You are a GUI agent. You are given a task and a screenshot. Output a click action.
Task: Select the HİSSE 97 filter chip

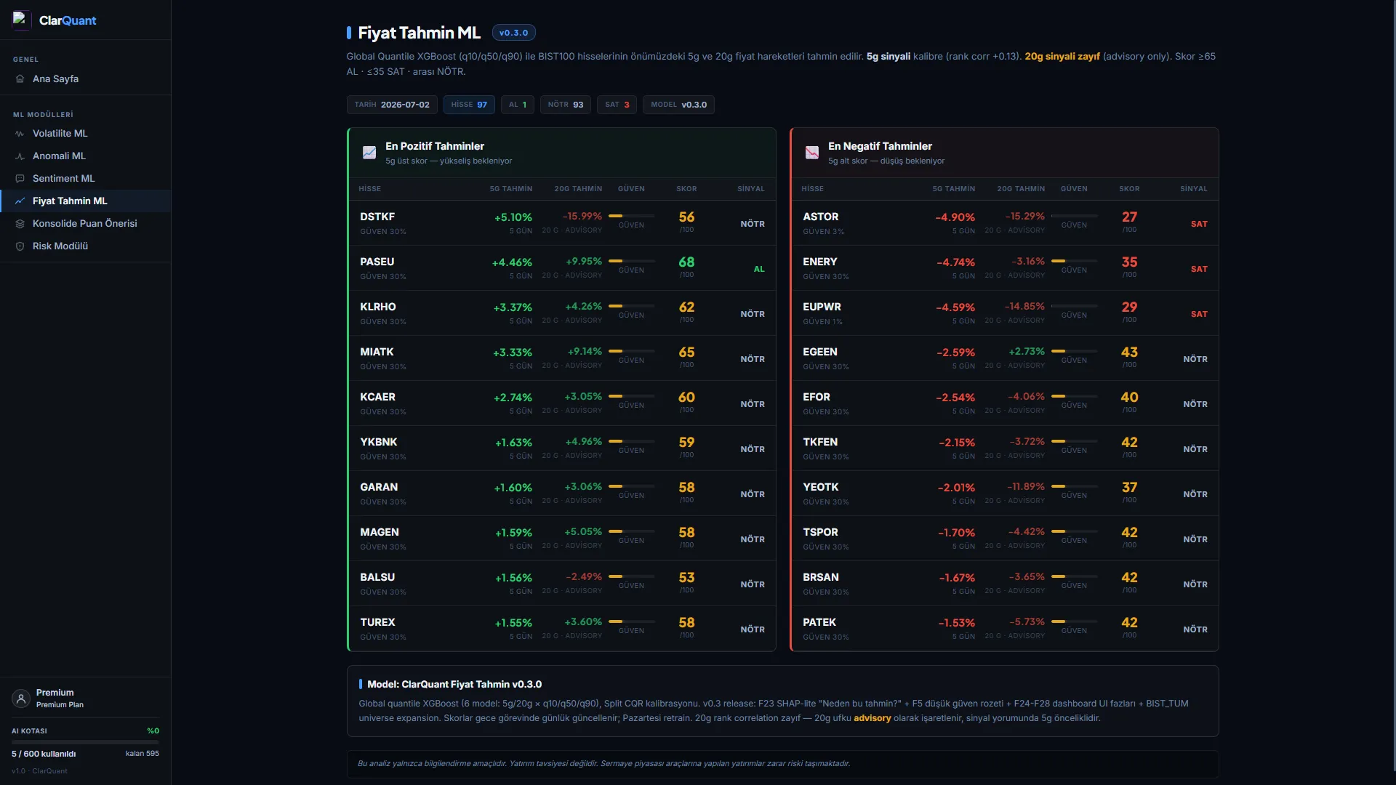[469, 105]
